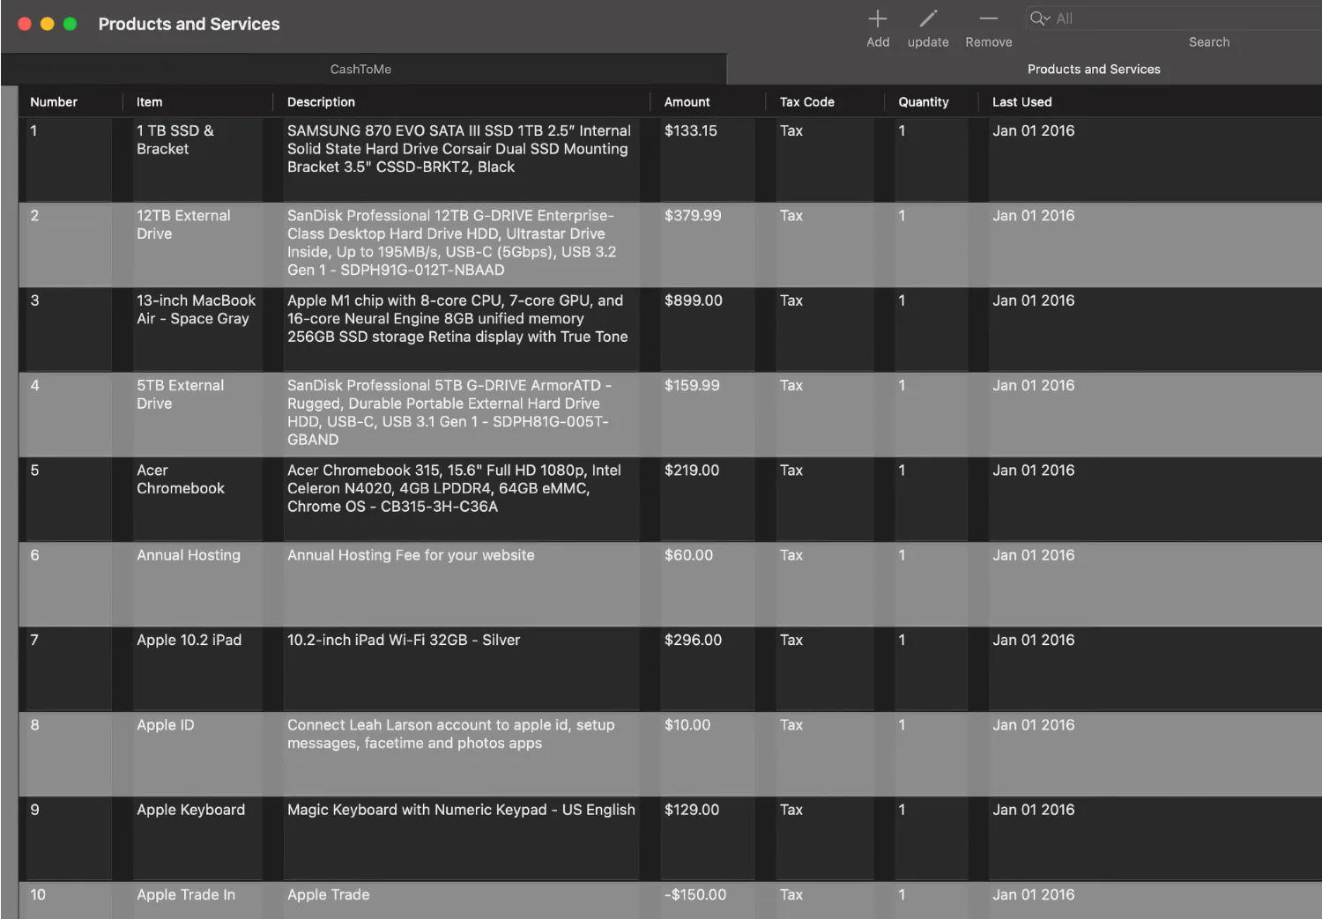Viewport: 1322px width, 919px height.
Task: Sort by the Last Used column
Action: click(1021, 102)
